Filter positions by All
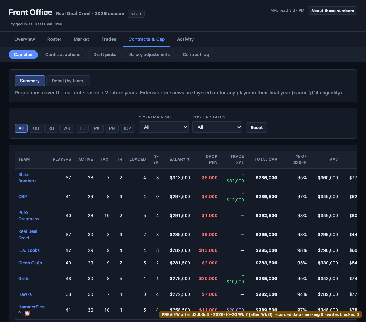Screen dimensions: 366x322 click(21, 128)
